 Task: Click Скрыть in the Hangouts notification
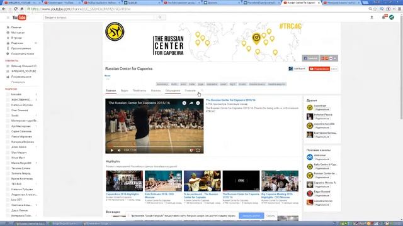coord(270,216)
